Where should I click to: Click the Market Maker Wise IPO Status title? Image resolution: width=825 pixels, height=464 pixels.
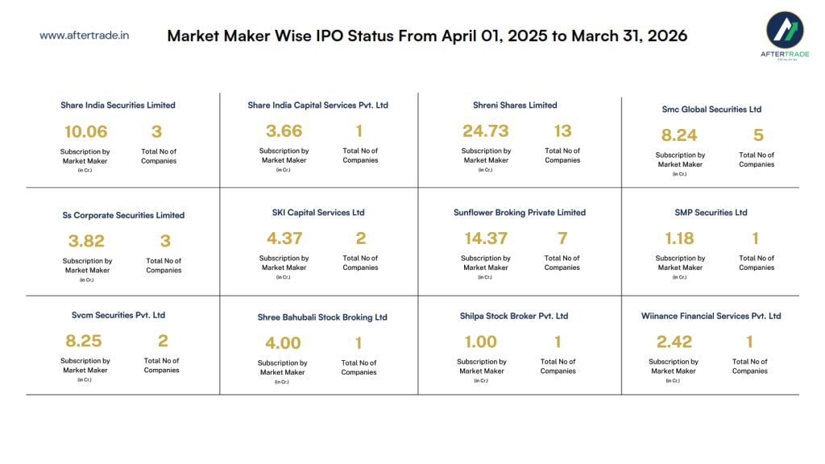[427, 36]
